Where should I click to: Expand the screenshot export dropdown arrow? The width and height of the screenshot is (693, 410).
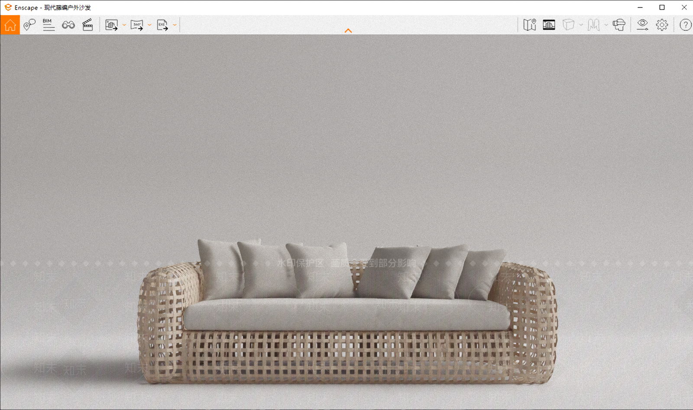pyautogui.click(x=124, y=25)
